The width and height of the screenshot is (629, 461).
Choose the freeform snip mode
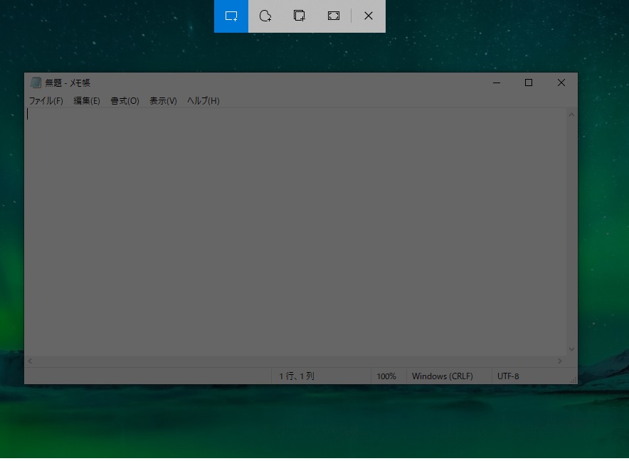point(265,16)
